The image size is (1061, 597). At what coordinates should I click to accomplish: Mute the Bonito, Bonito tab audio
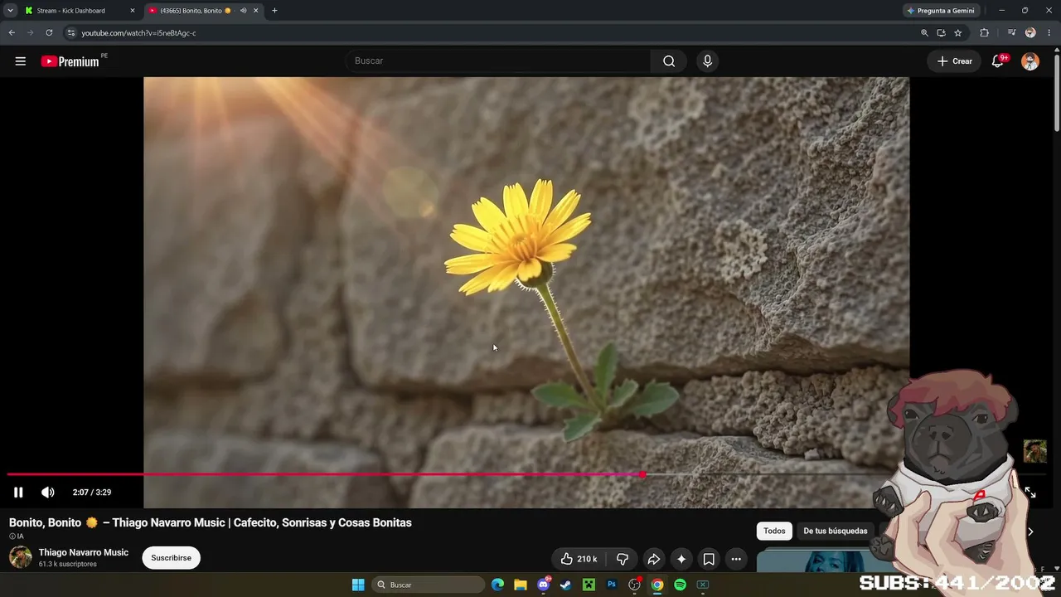(243, 11)
